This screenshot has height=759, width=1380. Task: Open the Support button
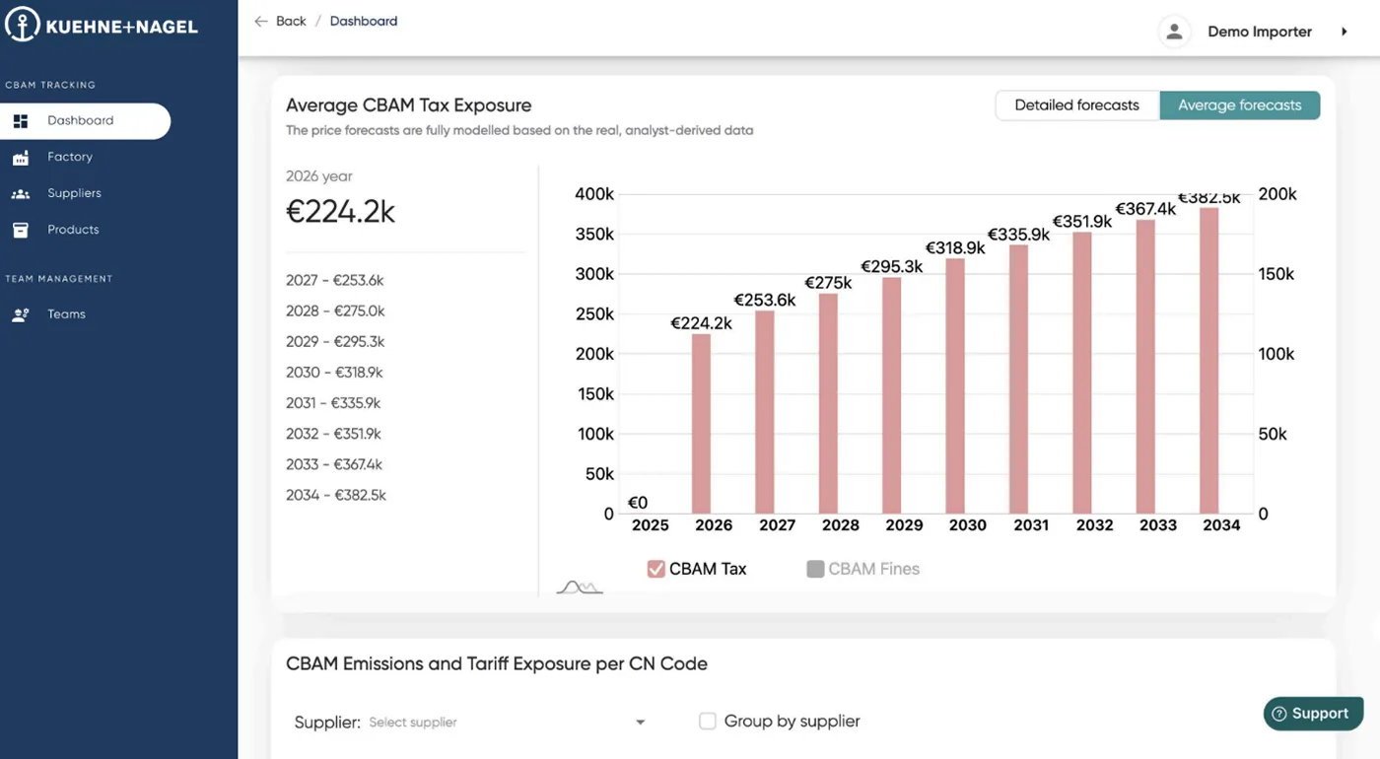(1313, 714)
